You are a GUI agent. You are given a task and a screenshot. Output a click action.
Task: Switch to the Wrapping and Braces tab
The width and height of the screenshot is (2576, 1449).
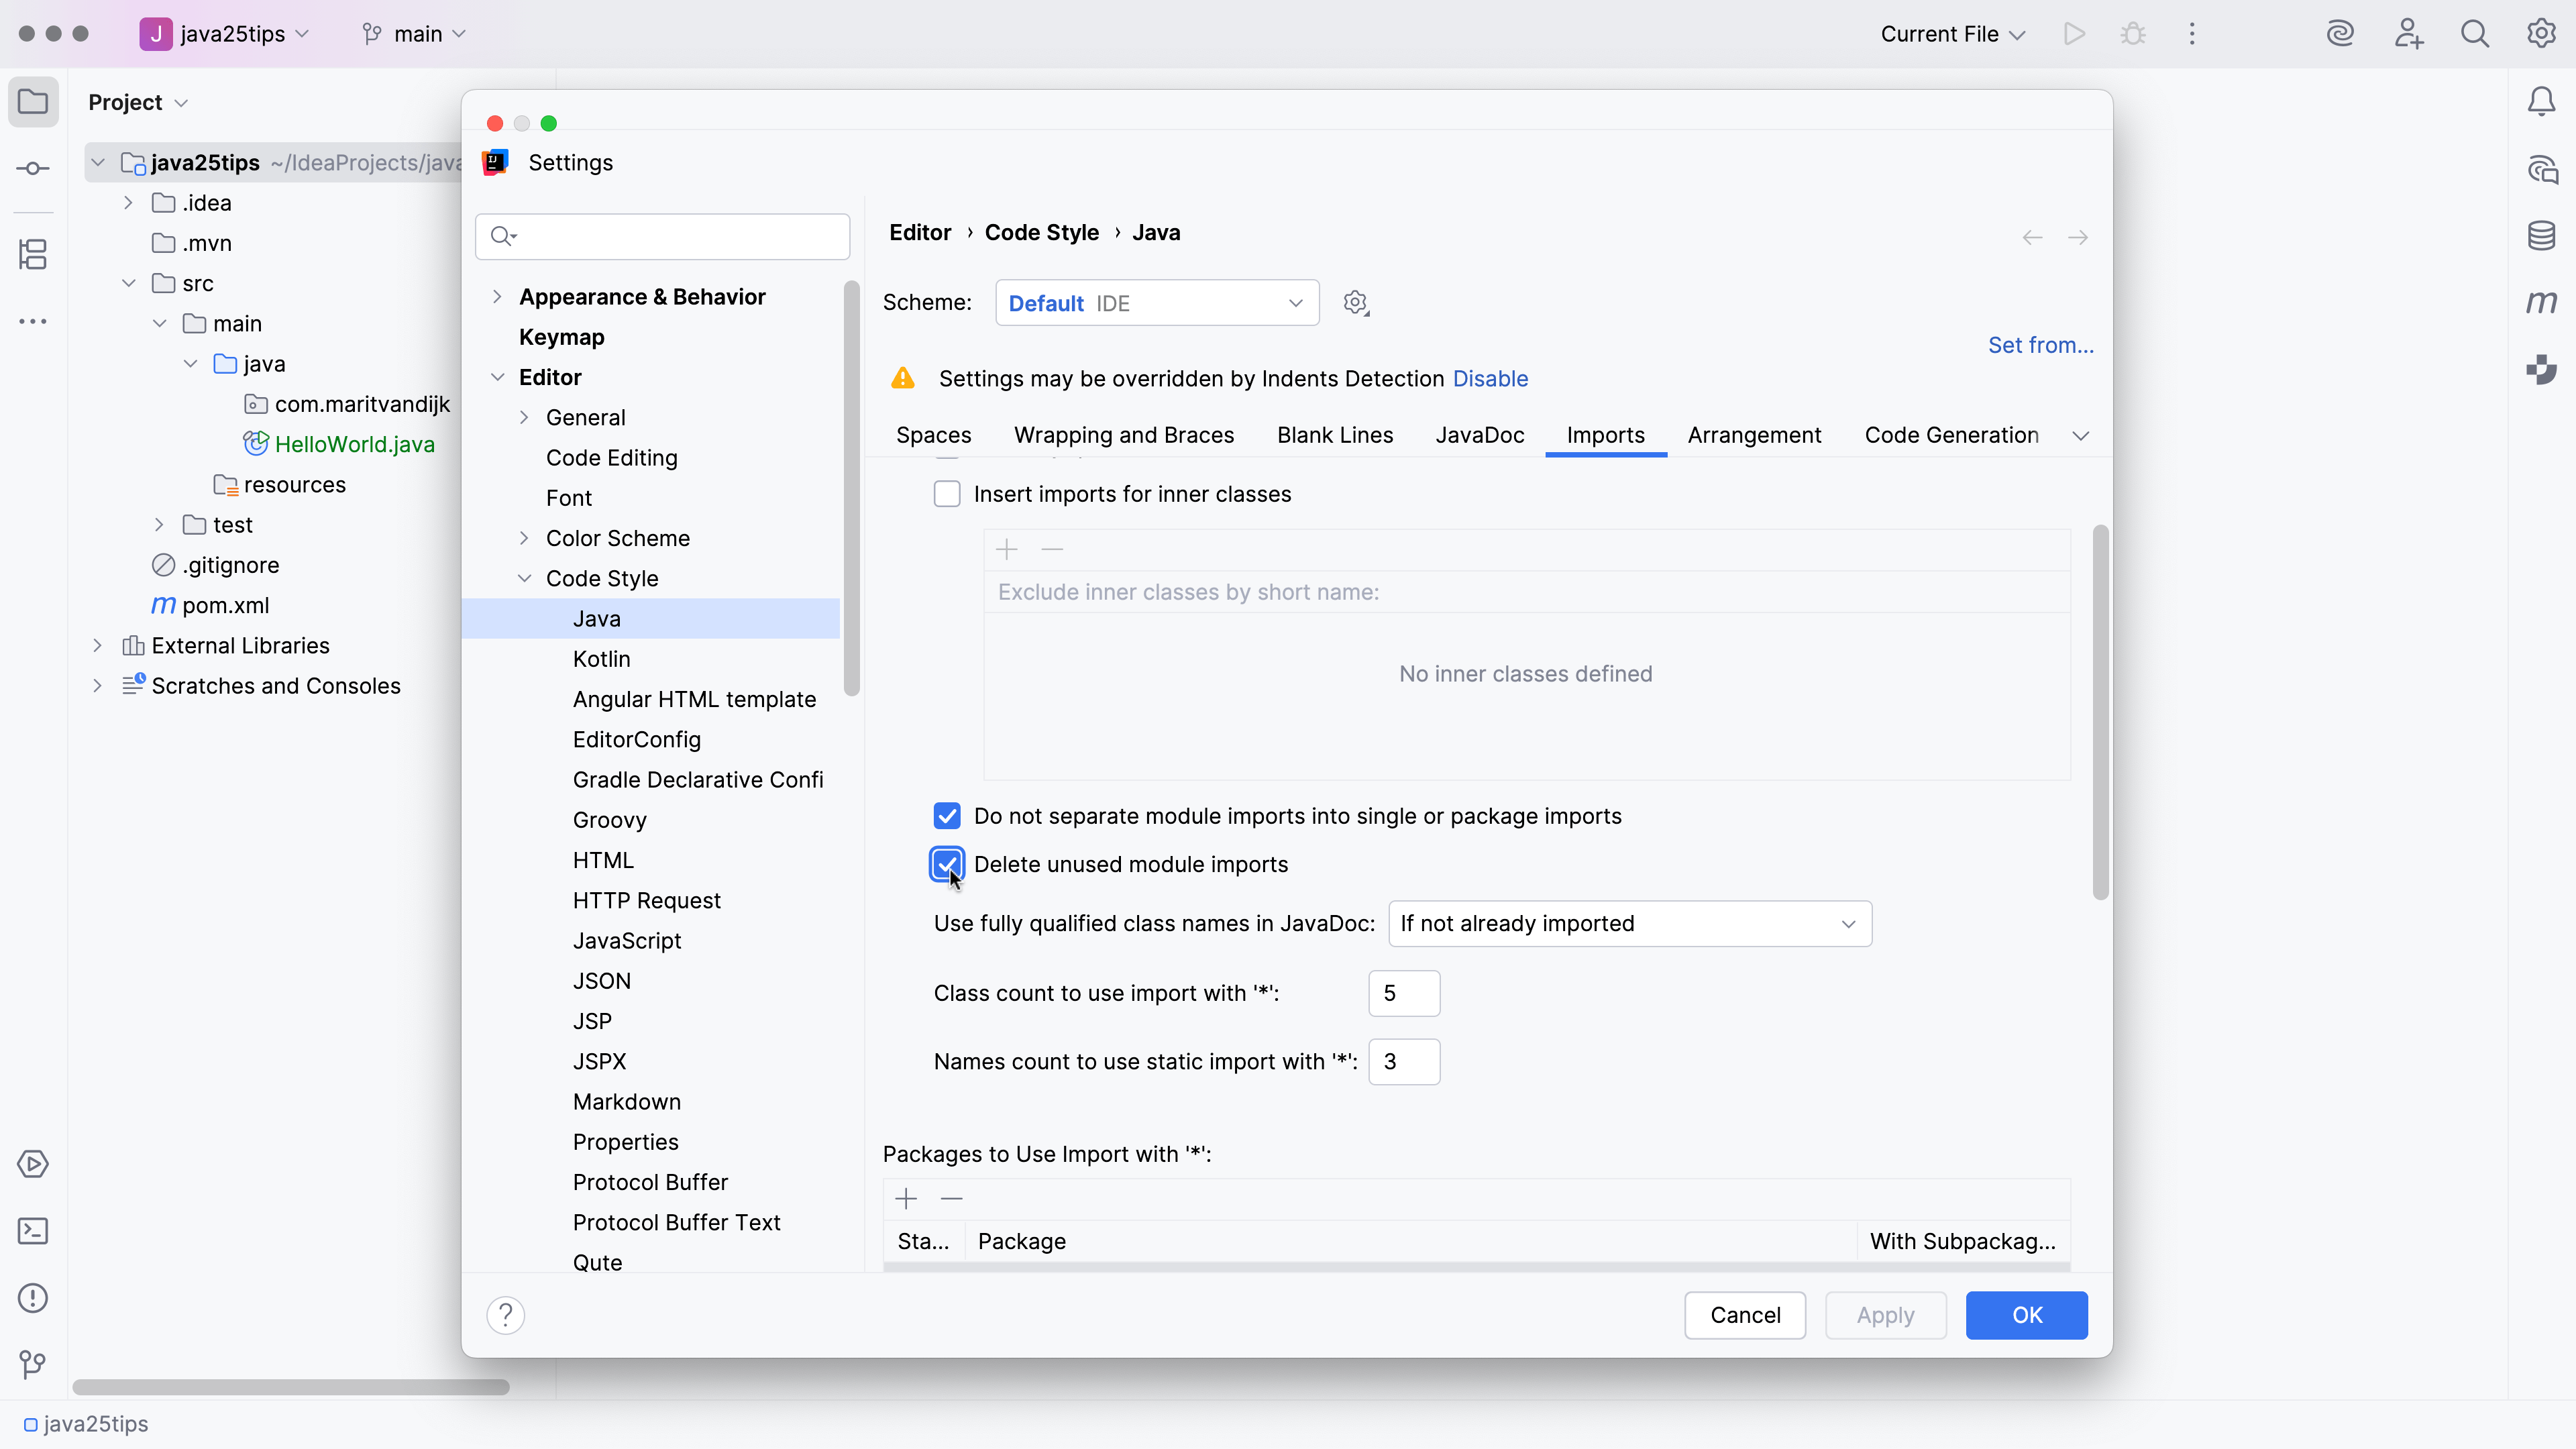(x=1124, y=435)
